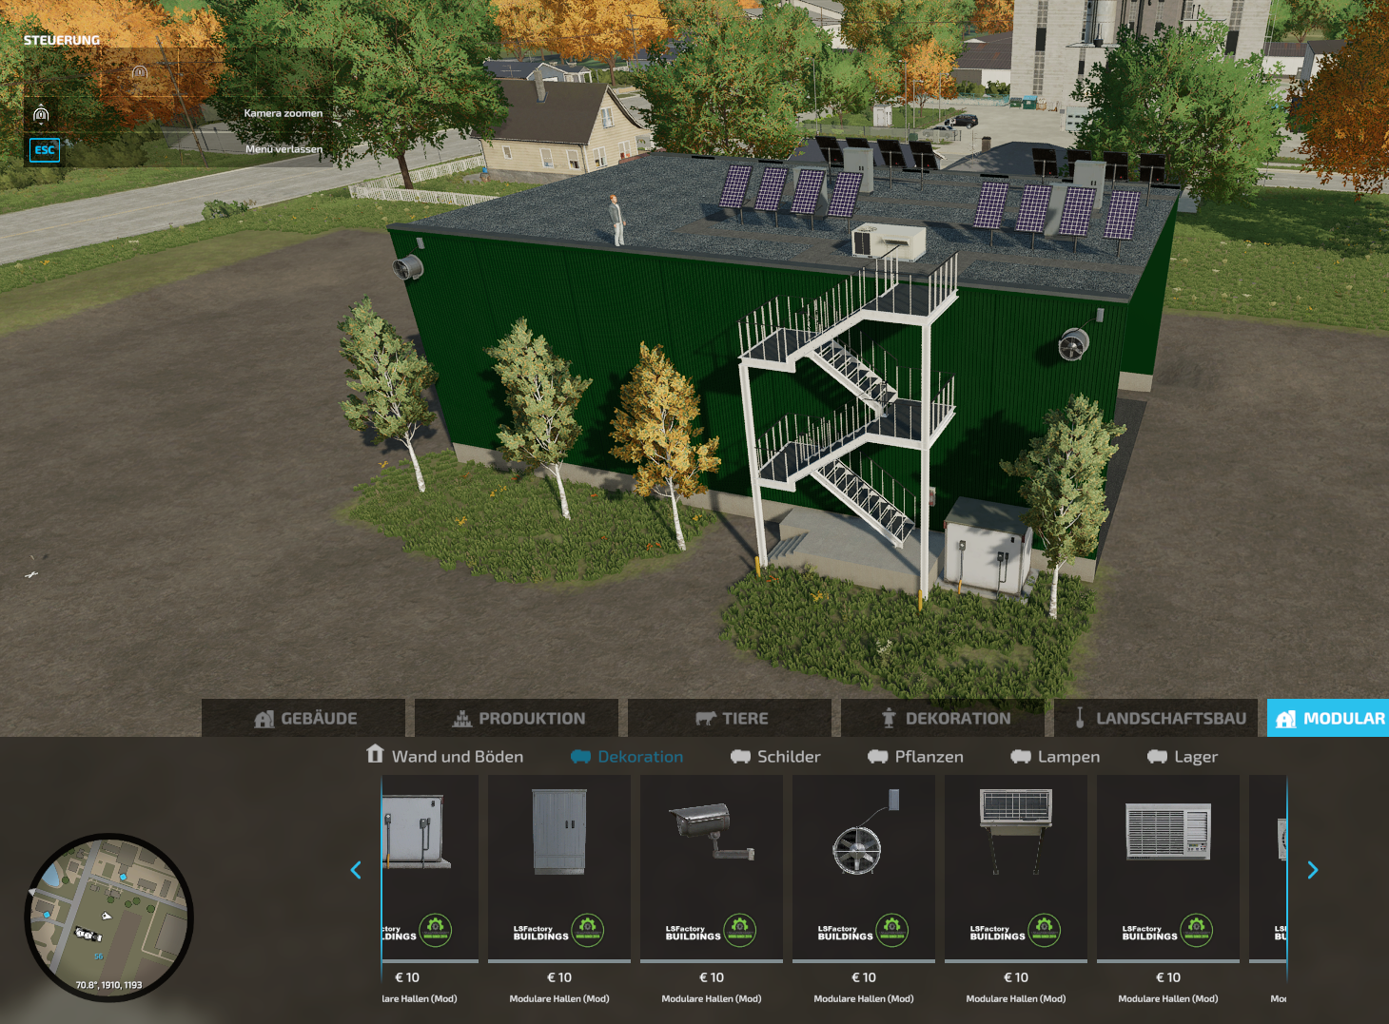Select the wall ventilation fan item
This screenshot has width=1389, height=1024.
pyautogui.click(x=863, y=867)
